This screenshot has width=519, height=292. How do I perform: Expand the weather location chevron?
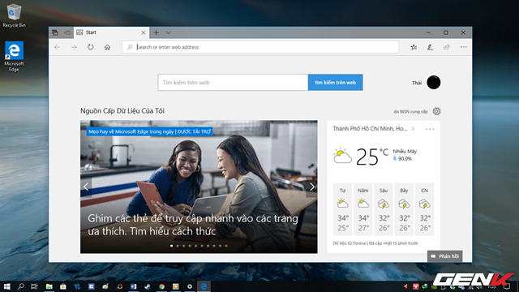(x=413, y=129)
